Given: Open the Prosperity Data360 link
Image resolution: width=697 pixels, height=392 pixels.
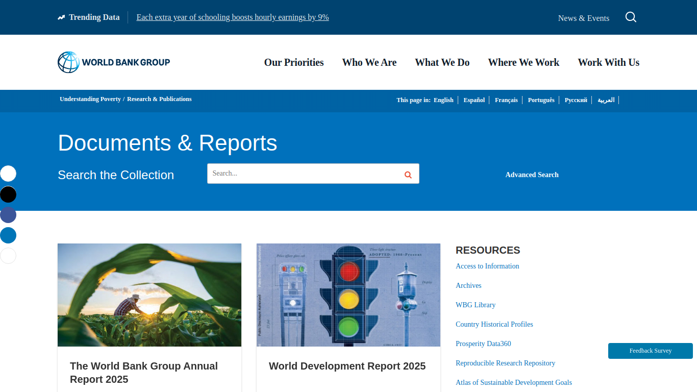Looking at the screenshot, I should (483, 344).
